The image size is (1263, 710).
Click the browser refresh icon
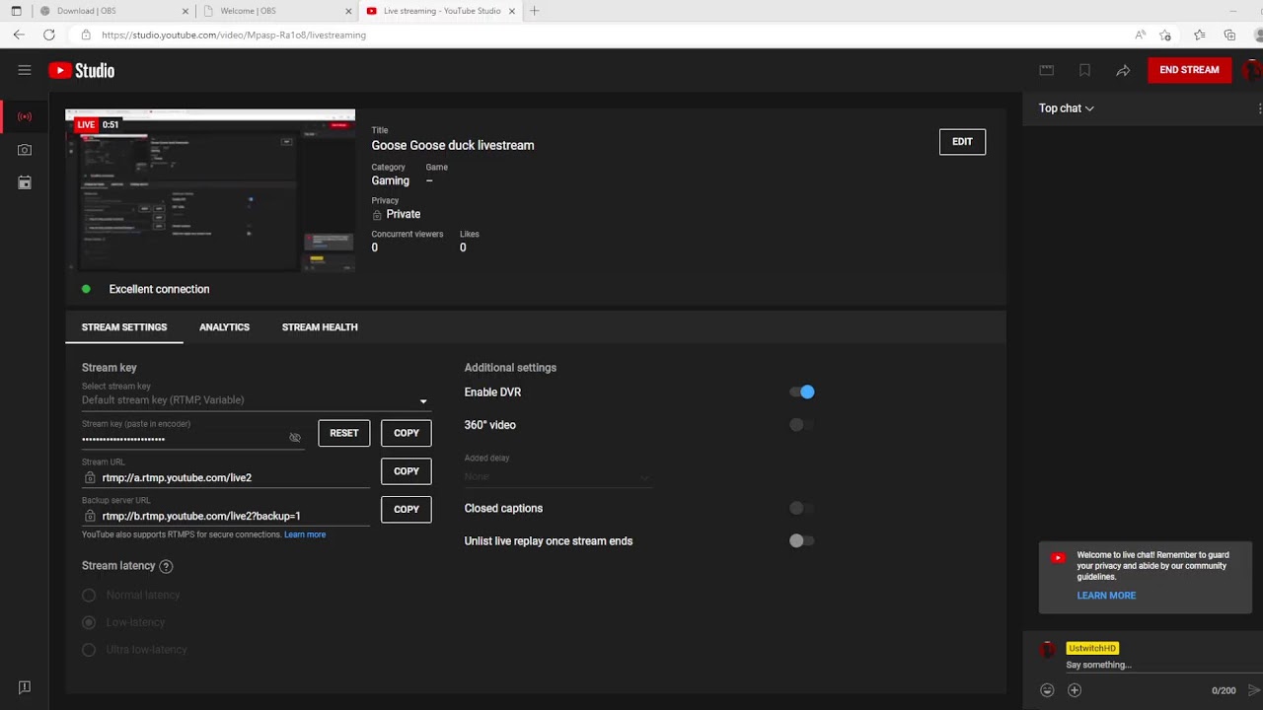[49, 35]
